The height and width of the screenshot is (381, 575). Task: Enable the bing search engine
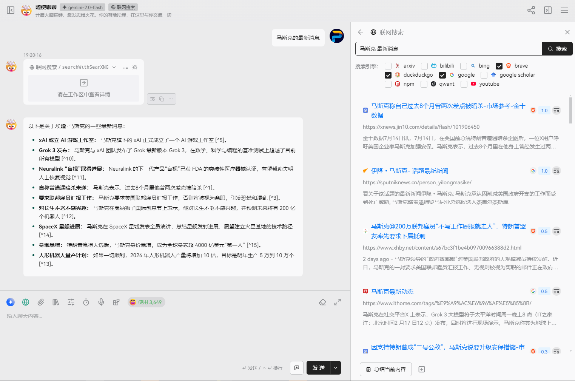pyautogui.click(x=463, y=66)
